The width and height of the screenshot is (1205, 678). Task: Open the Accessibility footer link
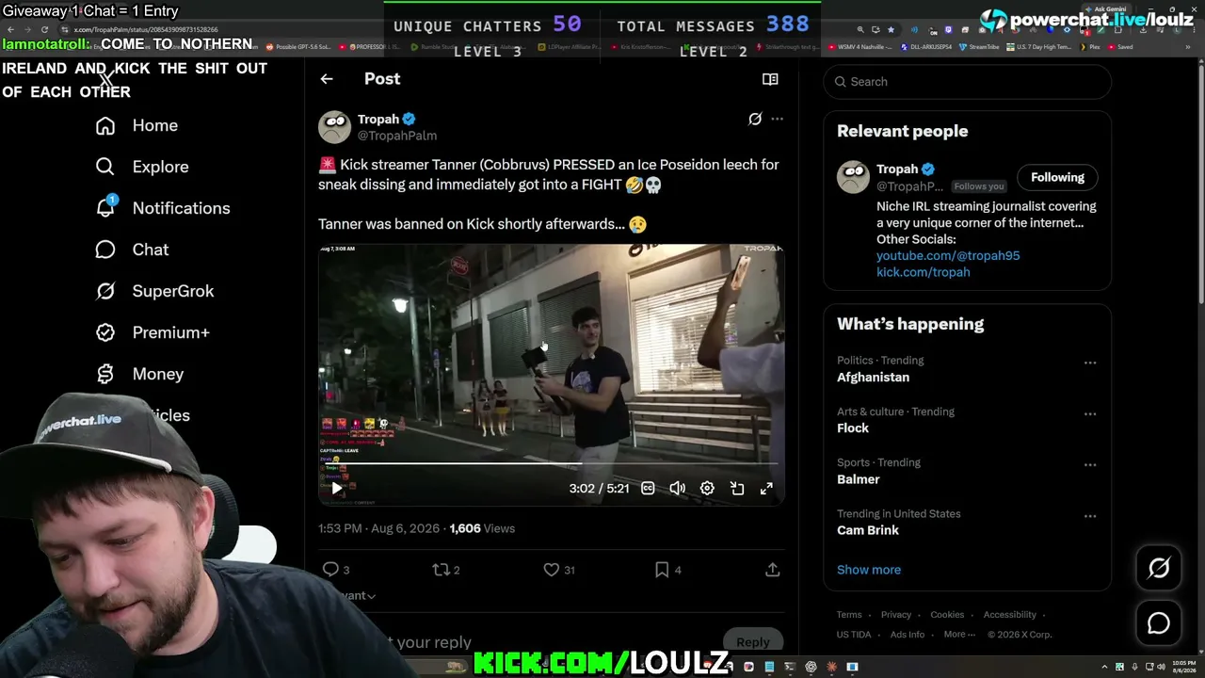pos(1009,615)
